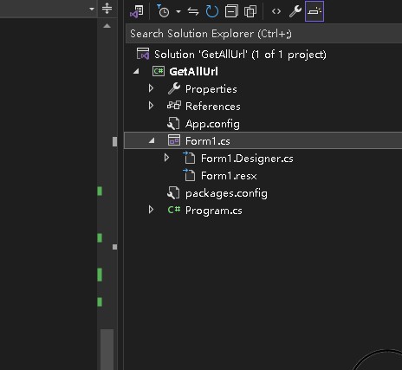Click inside Search Solution Explorer box
The height and width of the screenshot is (370, 402).
(263, 34)
